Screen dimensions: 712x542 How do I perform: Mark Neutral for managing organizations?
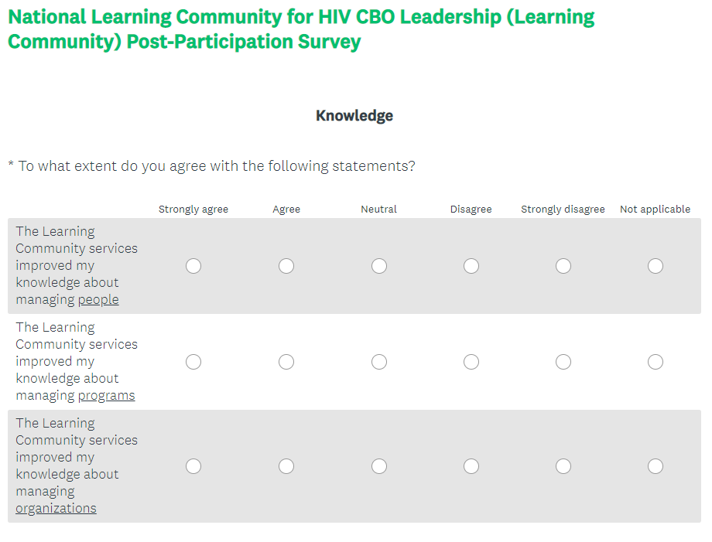(379, 466)
